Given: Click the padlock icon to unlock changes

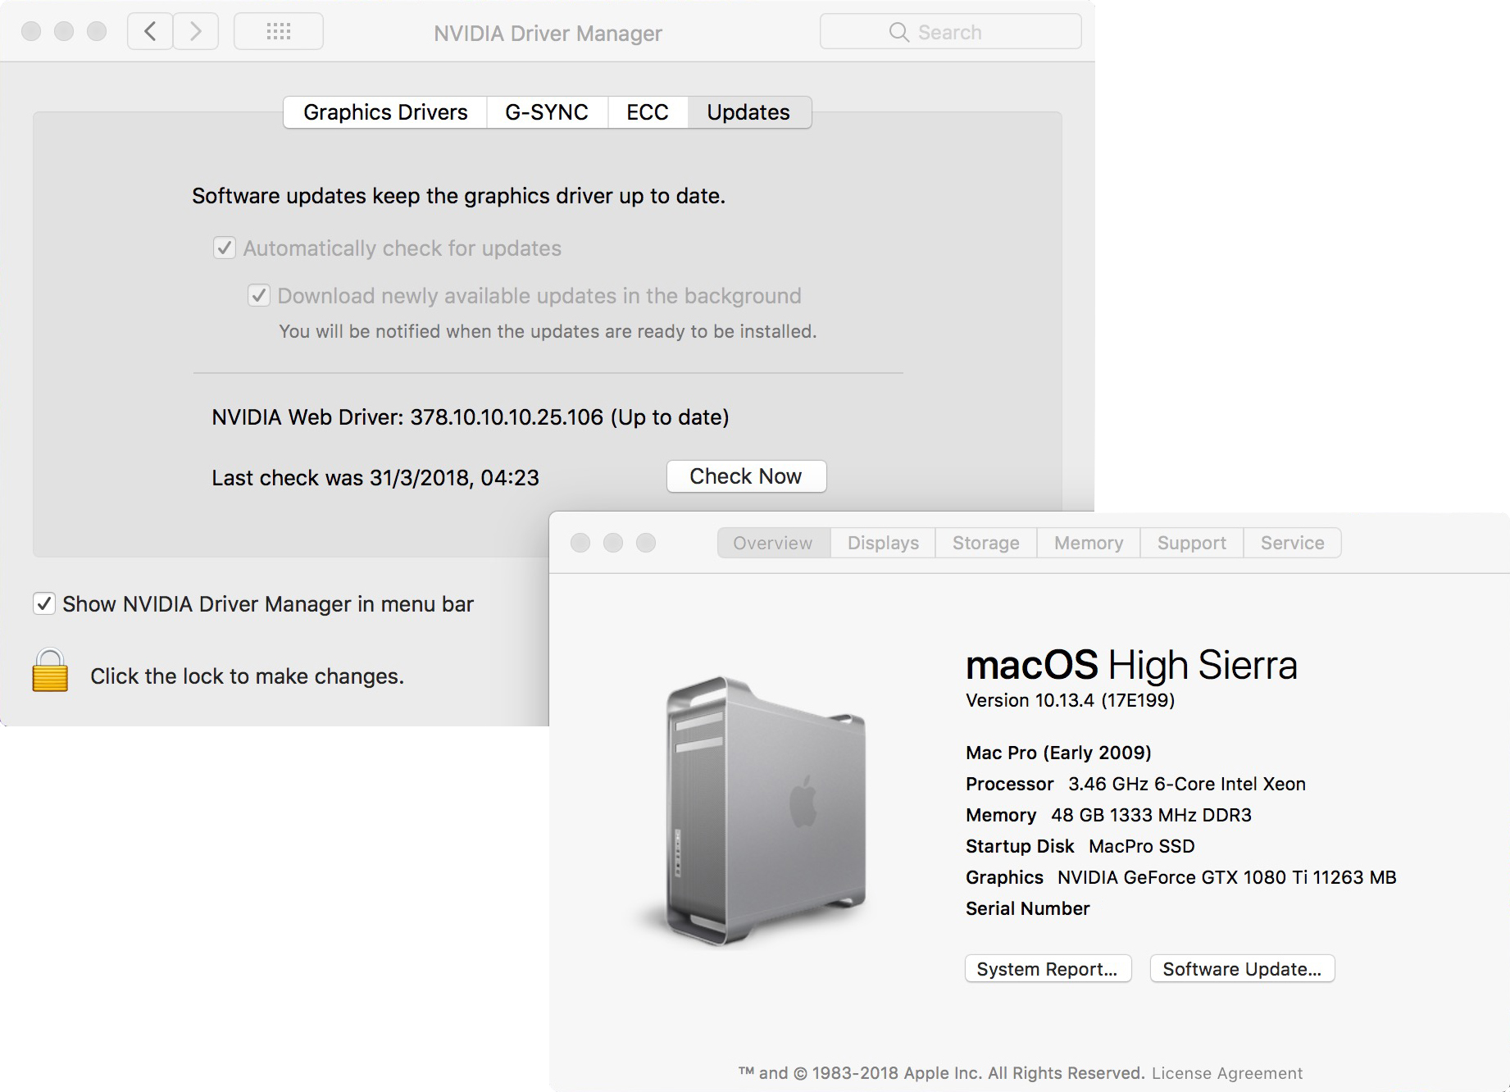Looking at the screenshot, I should (50, 671).
